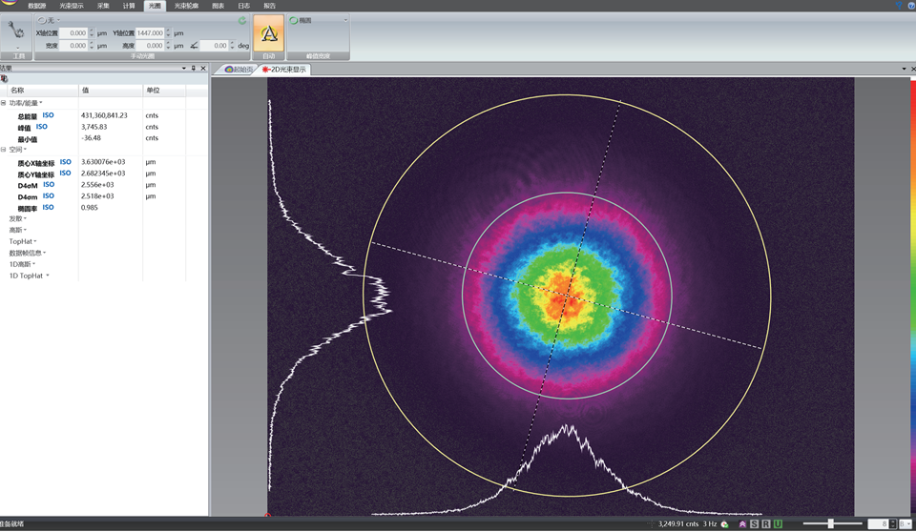This screenshot has width=916, height=532.
Task: Click the crosshair cursor icon in status bar
Action: click(651, 523)
